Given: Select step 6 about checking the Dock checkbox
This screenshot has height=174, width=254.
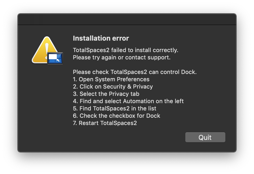Looking at the screenshot, I should (x=116, y=116).
